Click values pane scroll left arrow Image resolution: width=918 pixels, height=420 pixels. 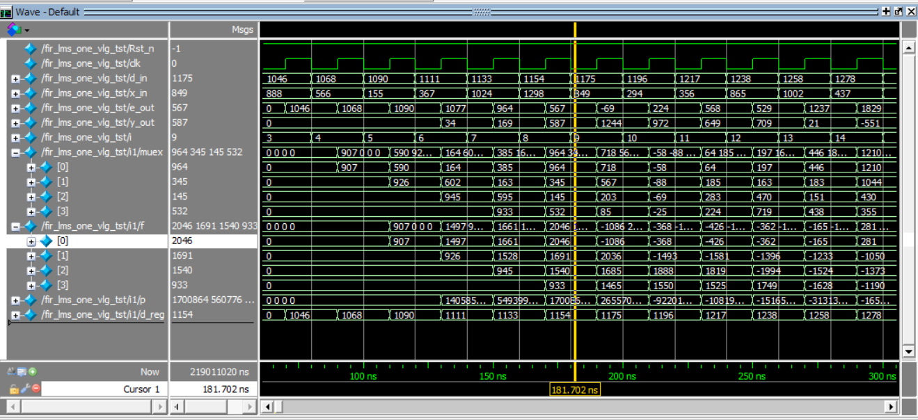click(177, 406)
